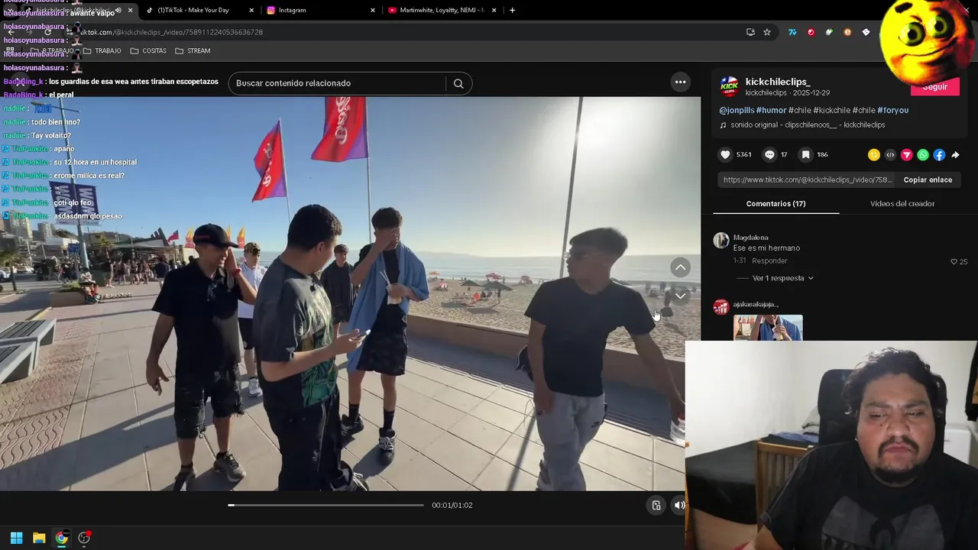Open the OBS icon in the taskbar

[84, 538]
